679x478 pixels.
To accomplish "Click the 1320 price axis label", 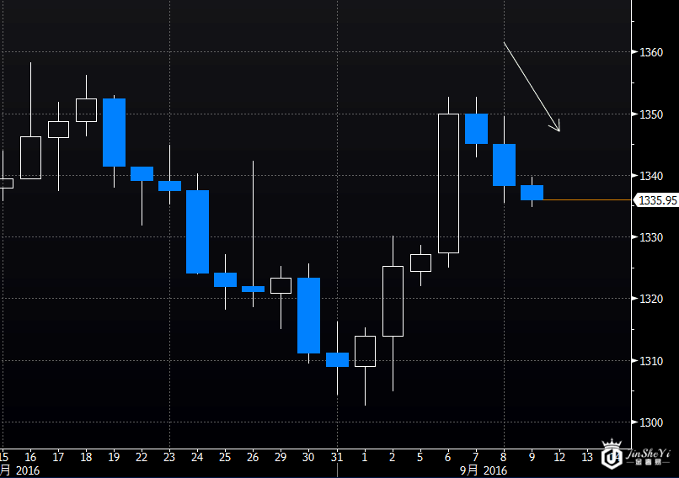I will [x=651, y=299].
